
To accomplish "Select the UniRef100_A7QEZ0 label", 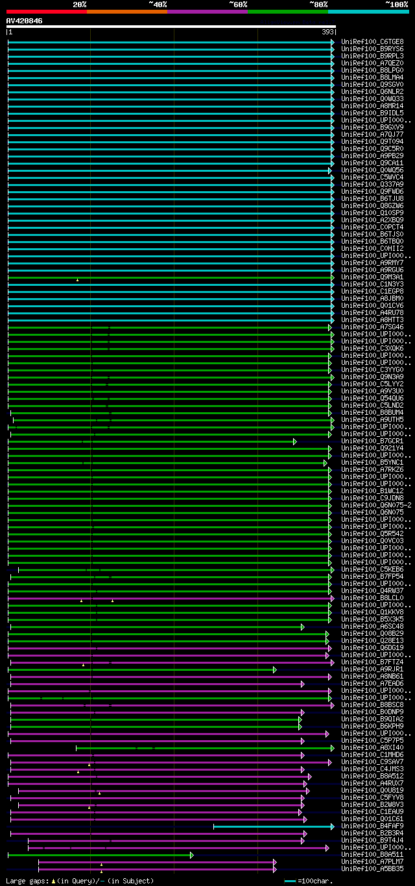I will [372, 63].
